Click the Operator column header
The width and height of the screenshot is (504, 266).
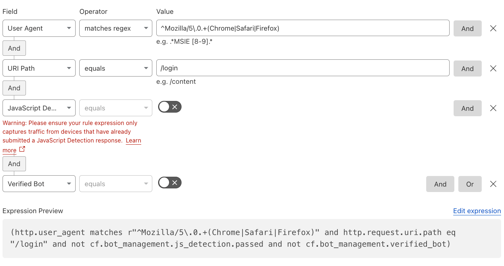tap(93, 12)
